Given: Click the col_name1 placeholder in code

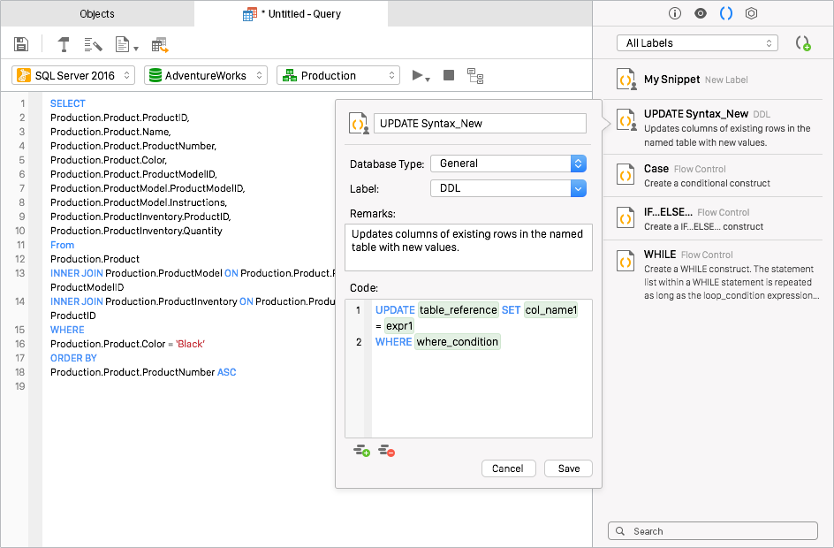Looking at the screenshot, I should pos(551,309).
